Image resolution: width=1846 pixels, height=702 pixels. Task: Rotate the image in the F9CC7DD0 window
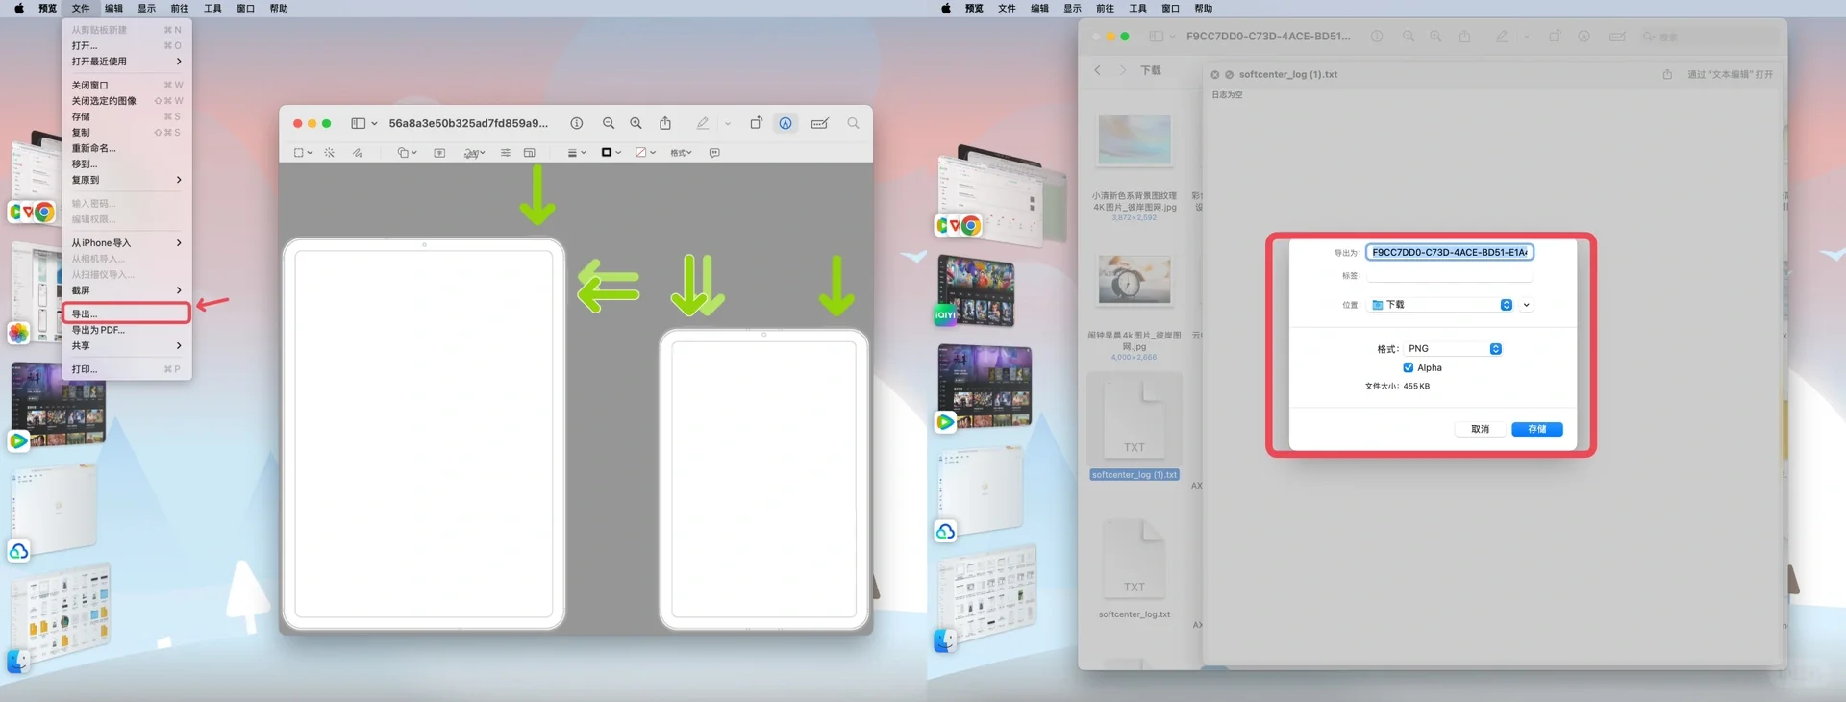tap(1555, 37)
